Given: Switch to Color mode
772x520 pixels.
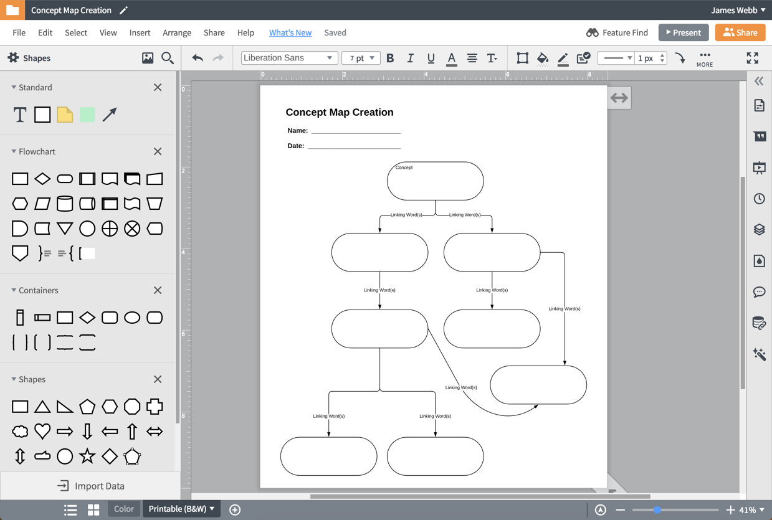Looking at the screenshot, I should point(123,509).
